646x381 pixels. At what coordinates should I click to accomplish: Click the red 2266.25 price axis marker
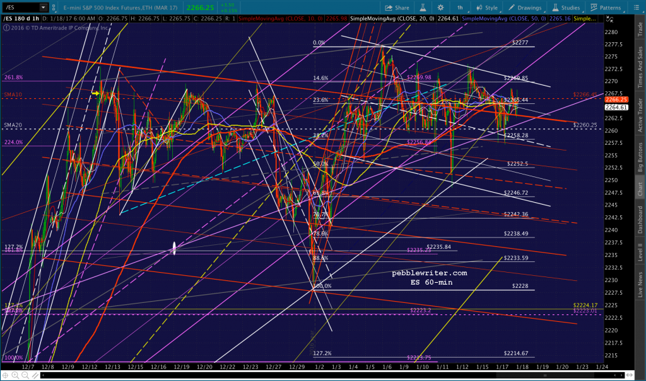(x=616, y=100)
